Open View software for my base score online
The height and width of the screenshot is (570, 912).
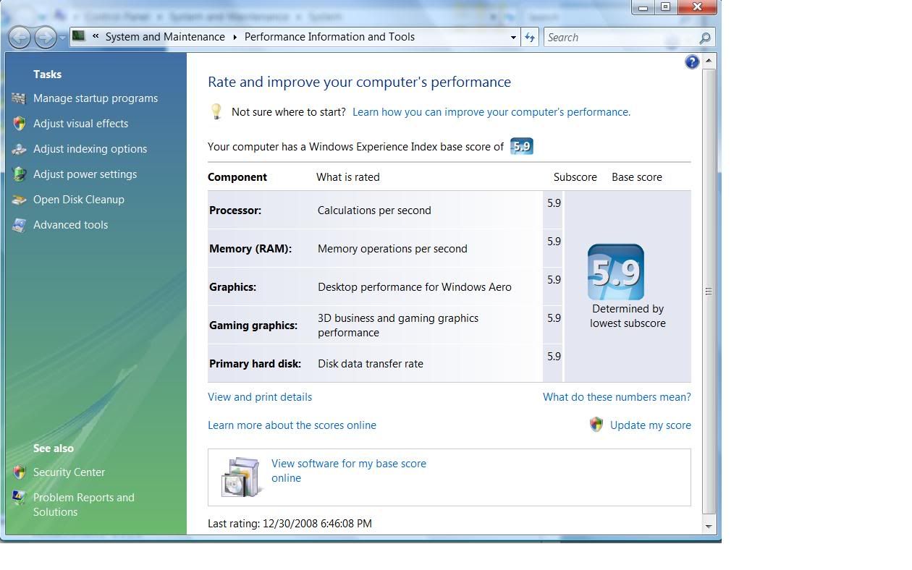click(x=349, y=471)
